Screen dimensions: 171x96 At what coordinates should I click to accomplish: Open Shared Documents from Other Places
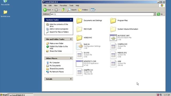click(57, 69)
